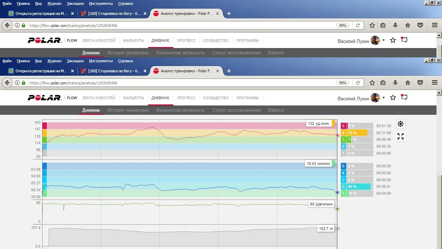Image resolution: width=442 pixels, height=249 pixels.
Task: Expand the chart to full screen
Action: click(401, 137)
